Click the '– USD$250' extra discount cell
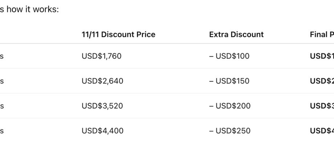This screenshot has height=145, width=334. [x=229, y=130]
